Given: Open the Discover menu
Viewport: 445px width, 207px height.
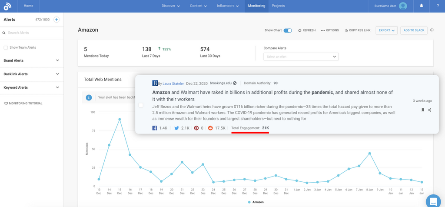Looking at the screenshot, I should (x=170, y=6).
